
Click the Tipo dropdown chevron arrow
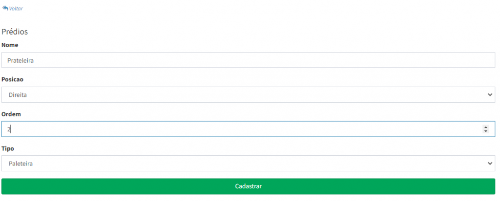coord(490,164)
